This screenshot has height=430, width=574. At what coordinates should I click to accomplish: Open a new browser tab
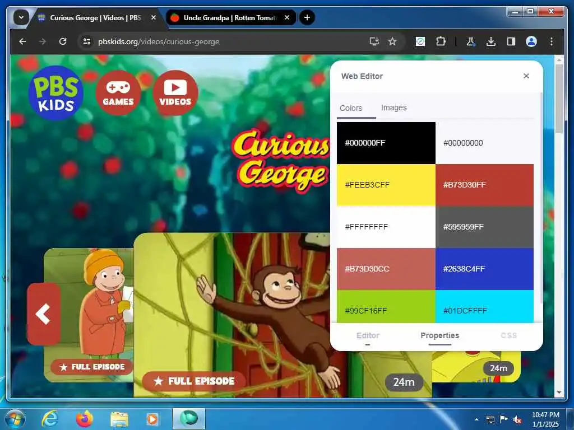click(x=307, y=17)
